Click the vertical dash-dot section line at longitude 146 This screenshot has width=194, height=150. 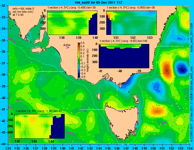click(117, 95)
